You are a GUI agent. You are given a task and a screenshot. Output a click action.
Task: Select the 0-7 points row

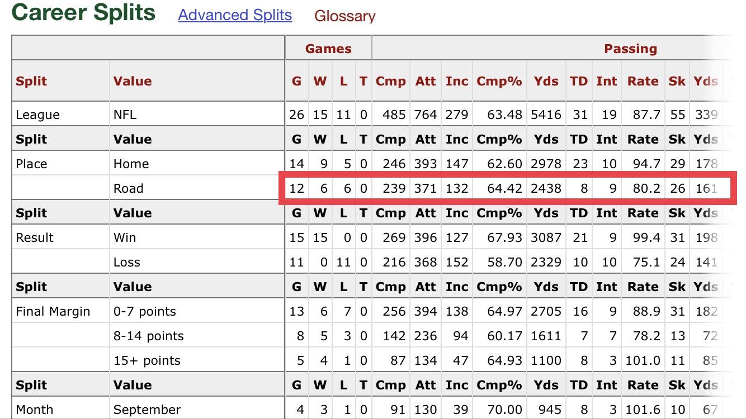pyautogui.click(x=372, y=311)
